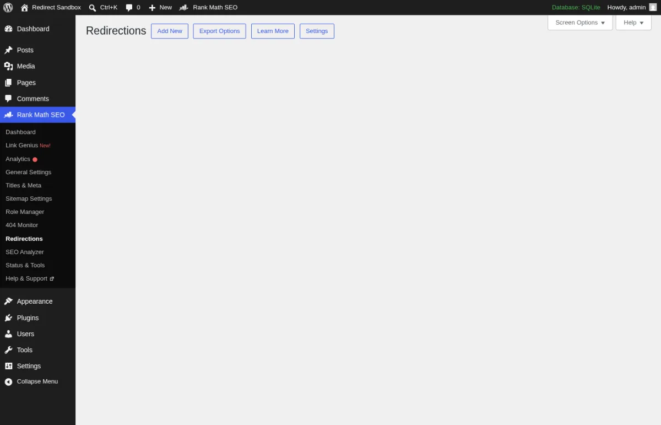Click the Help & Support external link icon

click(x=52, y=279)
